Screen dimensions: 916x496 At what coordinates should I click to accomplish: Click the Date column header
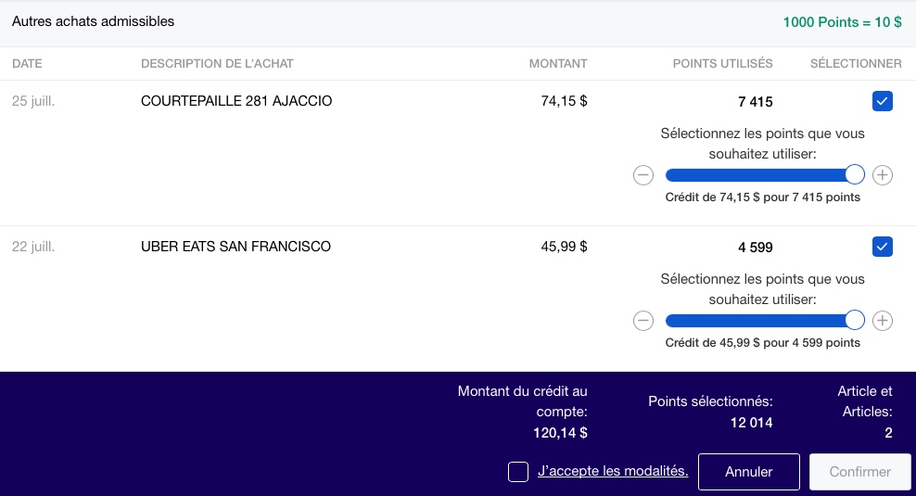[x=27, y=64]
